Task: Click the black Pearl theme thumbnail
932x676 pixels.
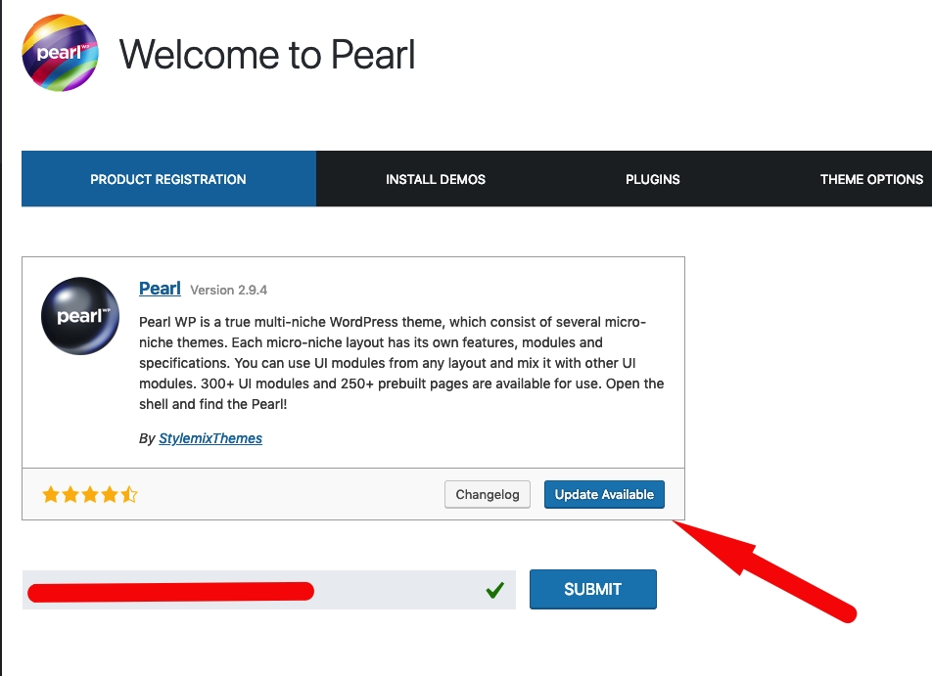Action: pyautogui.click(x=80, y=316)
